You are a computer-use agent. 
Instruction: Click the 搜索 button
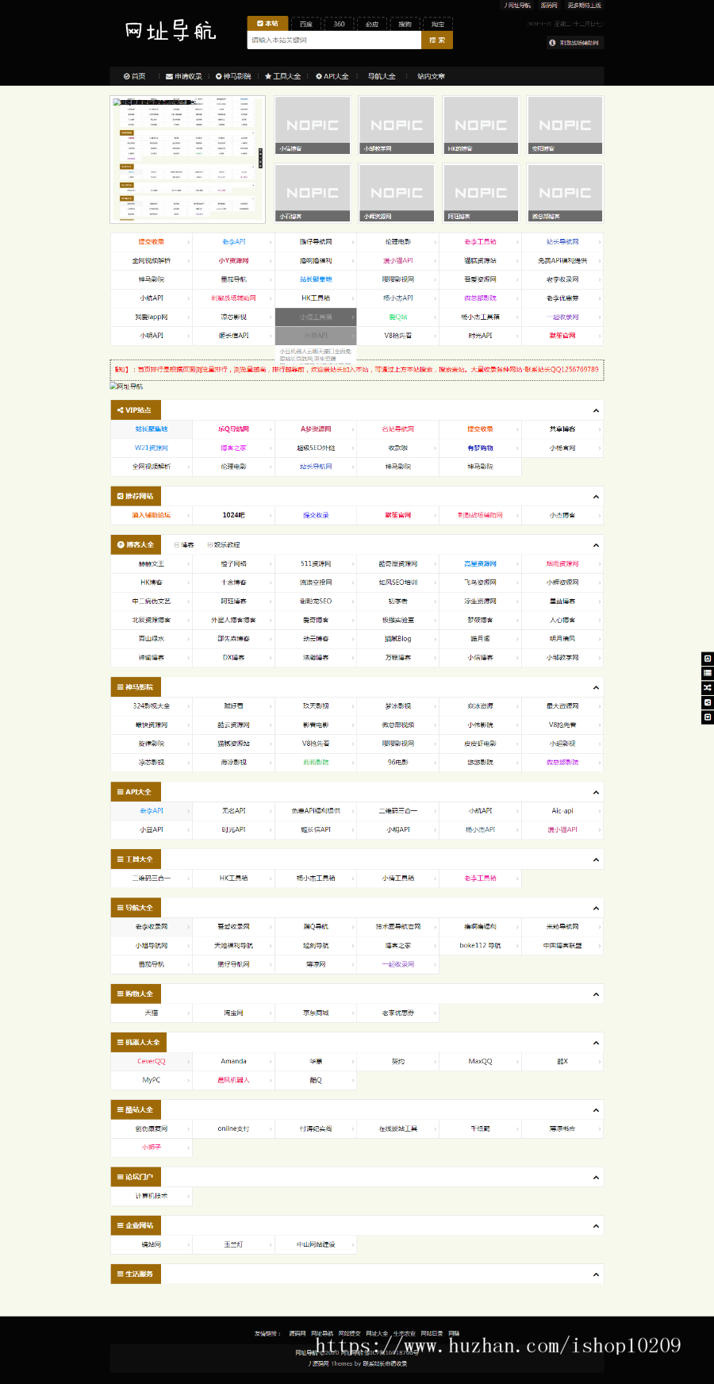[437, 40]
